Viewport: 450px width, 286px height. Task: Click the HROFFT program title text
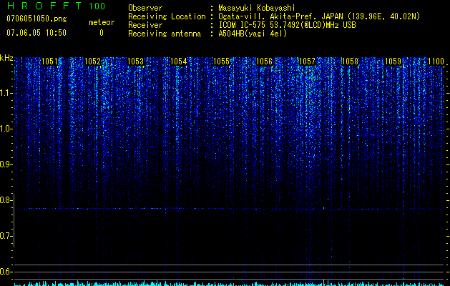[x=44, y=6]
